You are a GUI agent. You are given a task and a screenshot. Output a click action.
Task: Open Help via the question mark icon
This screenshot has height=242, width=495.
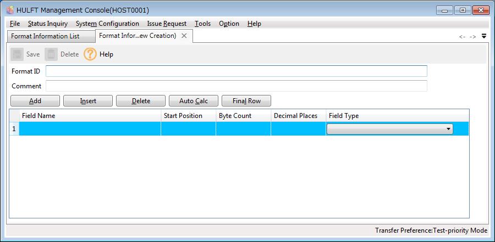[x=90, y=54]
